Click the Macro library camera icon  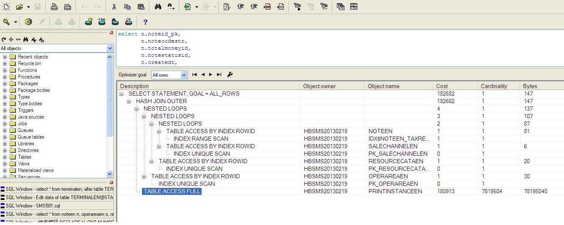324,7
